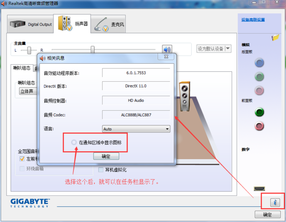Enable 耳机虚拟化 headphone virtualization checkbox
Image resolution: width=286 pixels, height=222 pixels.
point(101,170)
